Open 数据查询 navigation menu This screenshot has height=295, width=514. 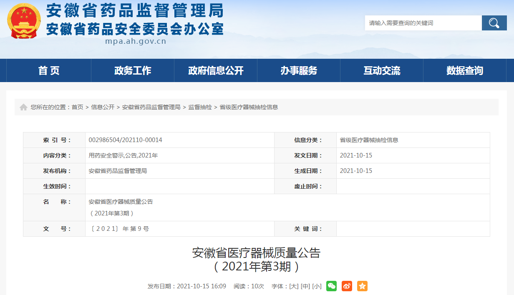[465, 70]
